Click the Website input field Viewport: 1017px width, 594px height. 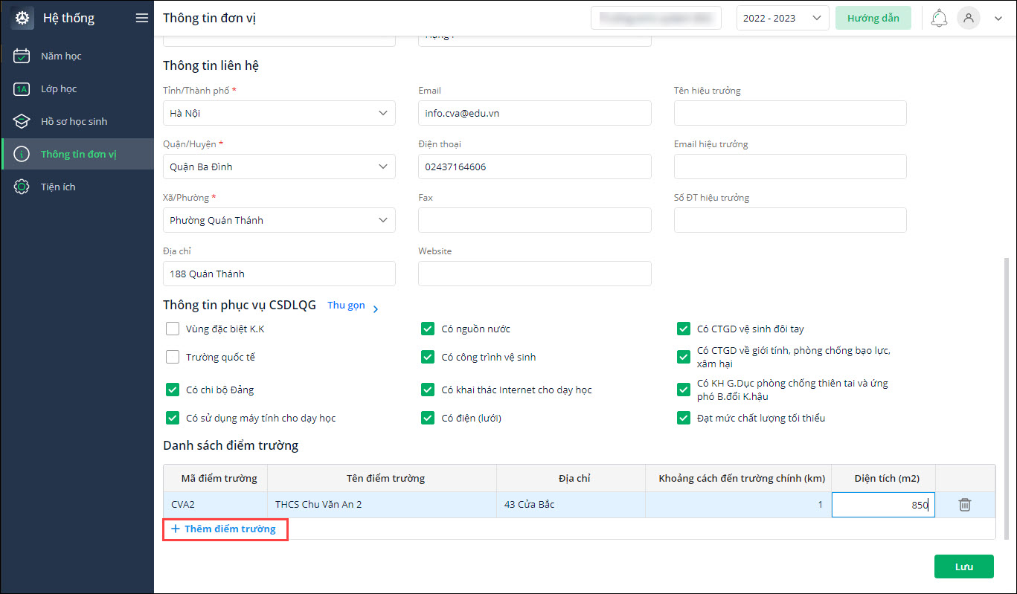point(535,274)
